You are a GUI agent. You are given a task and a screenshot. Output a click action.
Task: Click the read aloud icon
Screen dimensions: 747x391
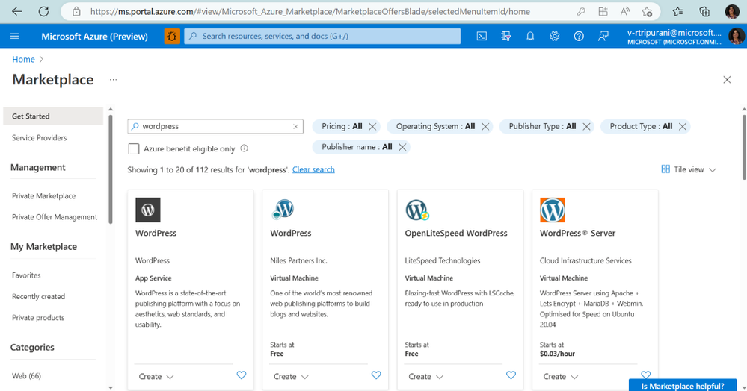tap(625, 11)
